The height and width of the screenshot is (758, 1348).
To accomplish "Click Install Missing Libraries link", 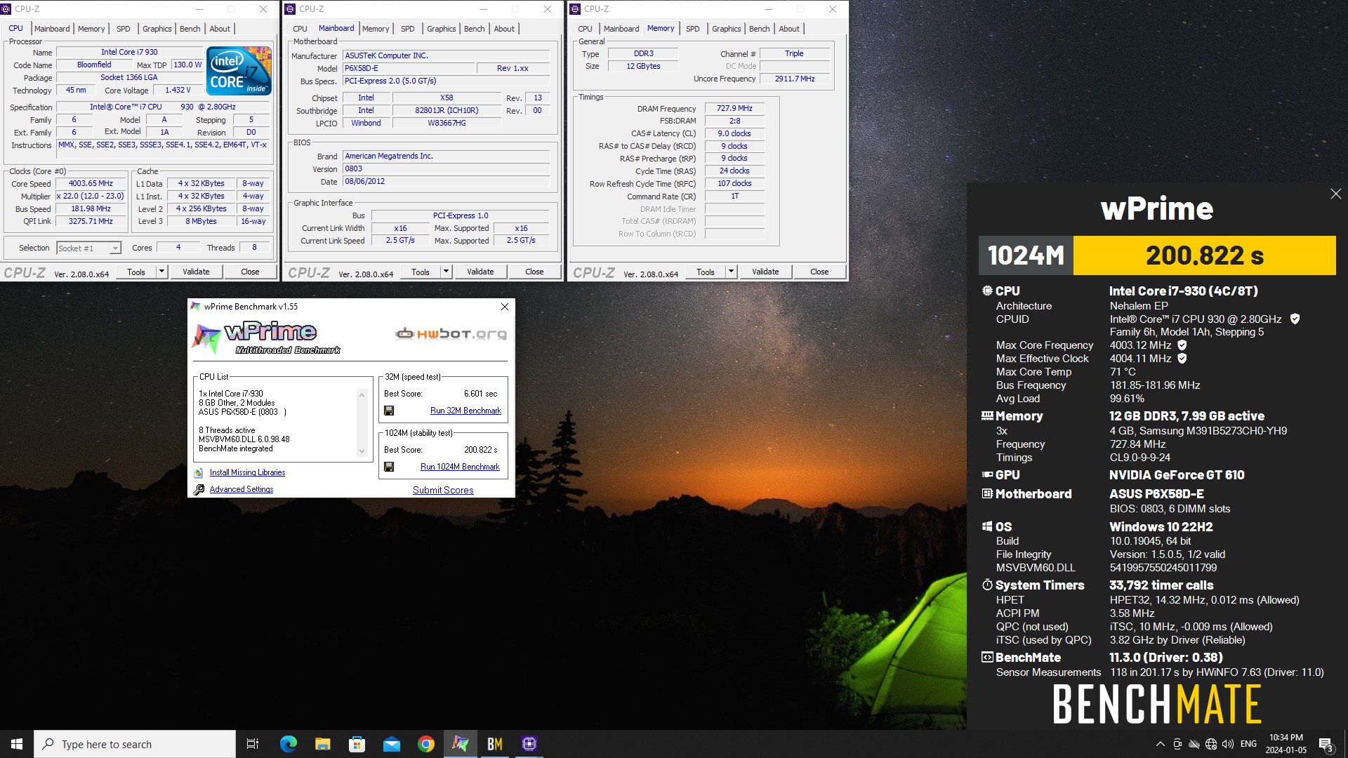I will coord(247,473).
